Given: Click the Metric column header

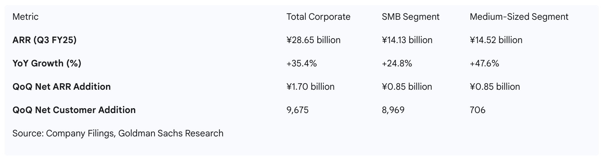Looking at the screenshot, I should pos(25,17).
